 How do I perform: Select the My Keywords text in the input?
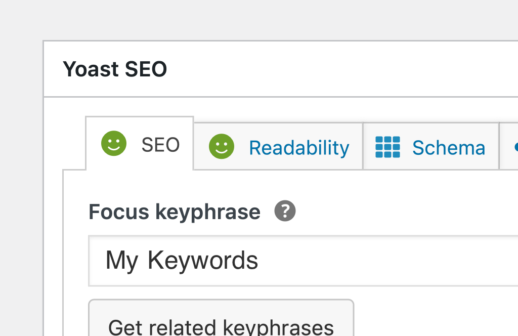coord(181,261)
